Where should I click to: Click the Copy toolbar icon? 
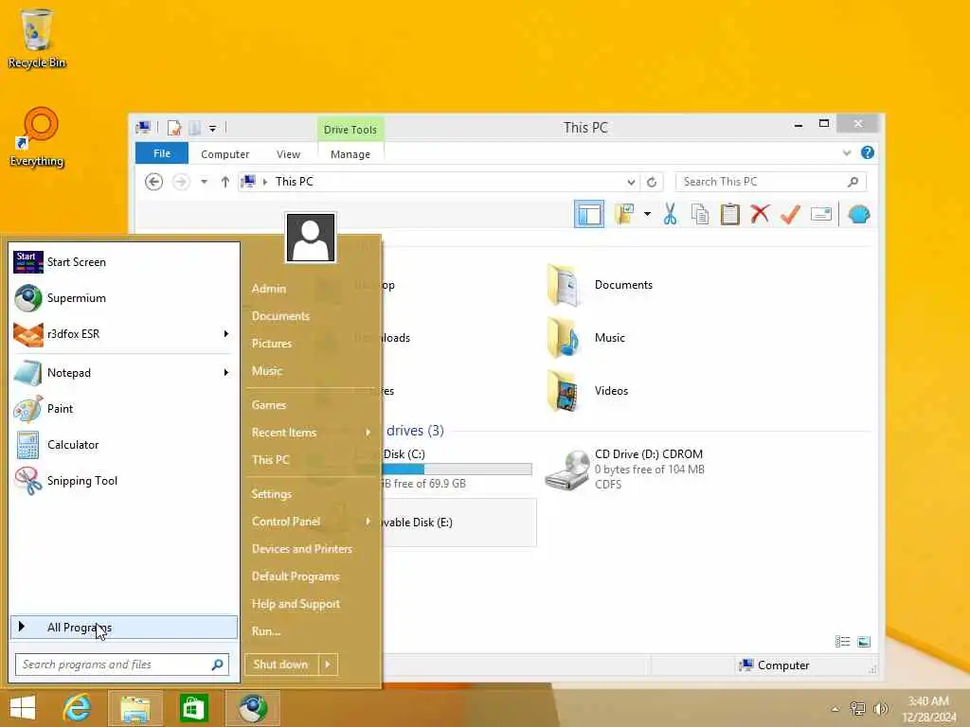pyautogui.click(x=700, y=215)
